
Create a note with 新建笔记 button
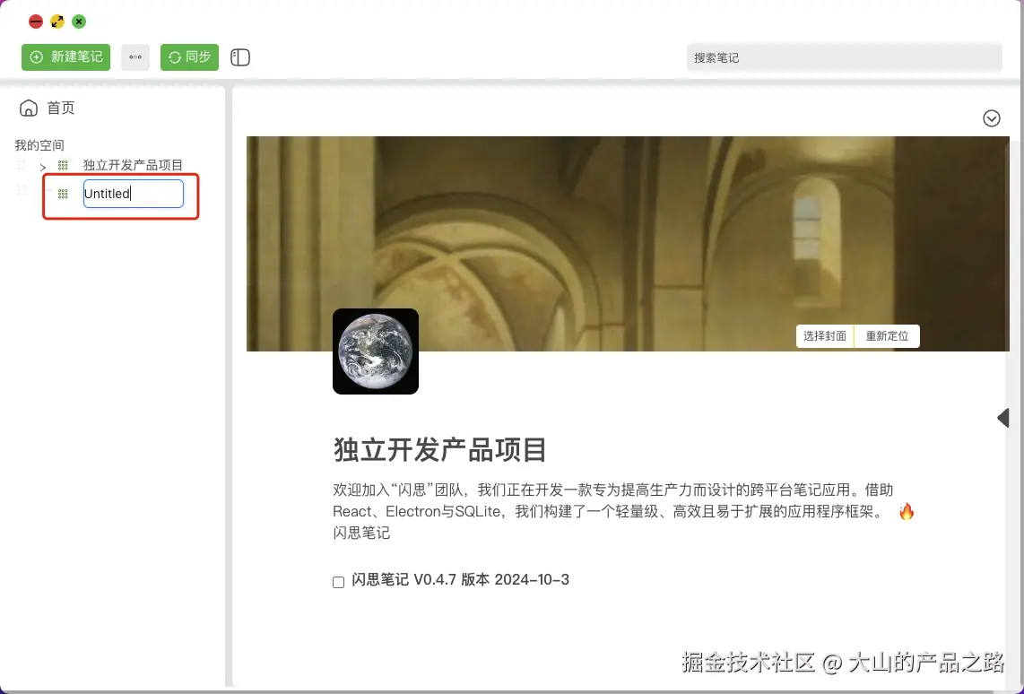[x=66, y=57]
